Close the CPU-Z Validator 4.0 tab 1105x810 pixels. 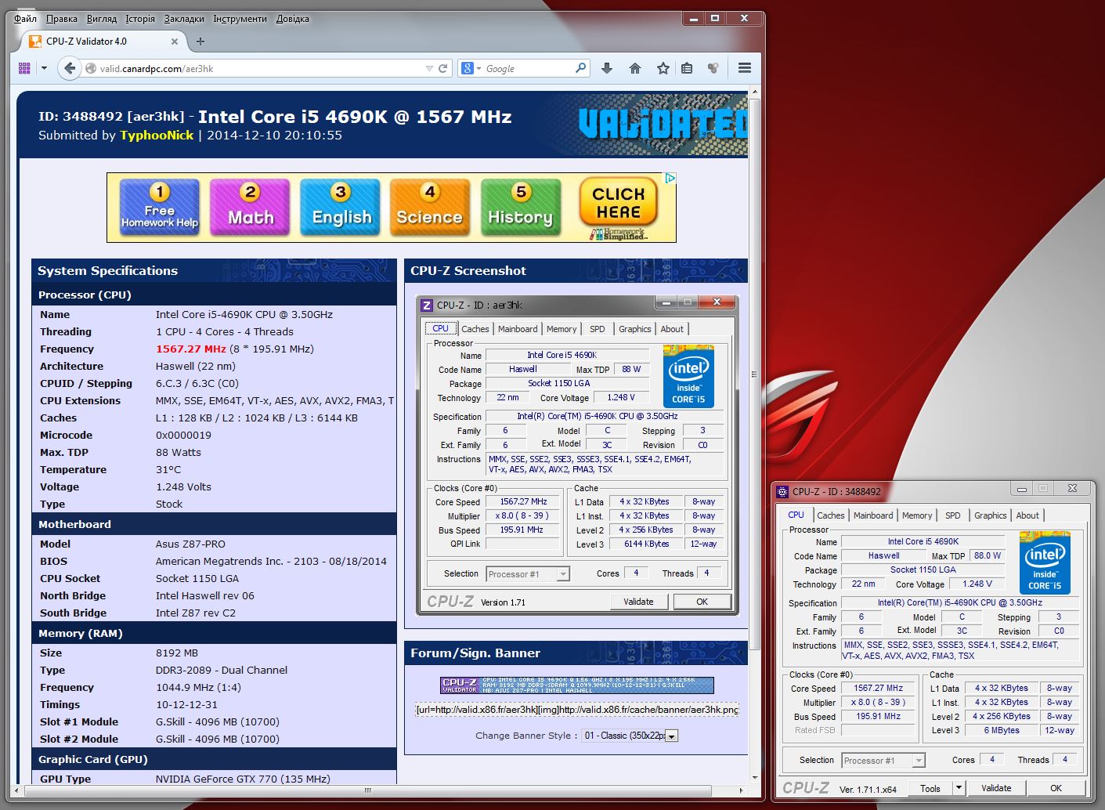point(175,42)
